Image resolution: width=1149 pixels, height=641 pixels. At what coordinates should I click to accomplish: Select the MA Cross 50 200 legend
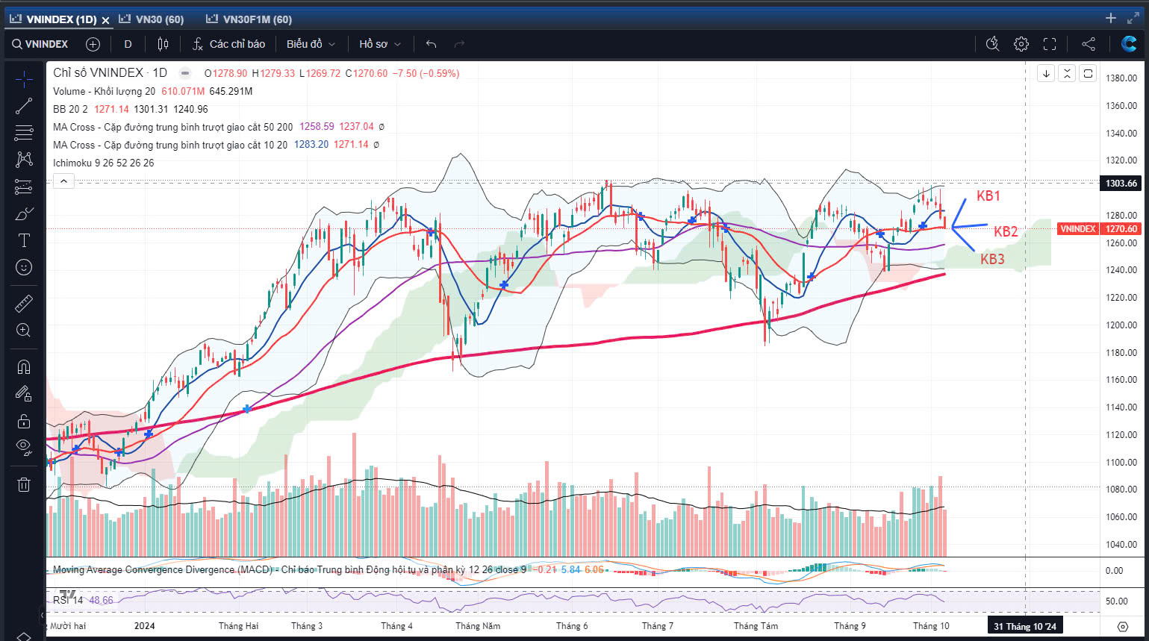(x=172, y=127)
